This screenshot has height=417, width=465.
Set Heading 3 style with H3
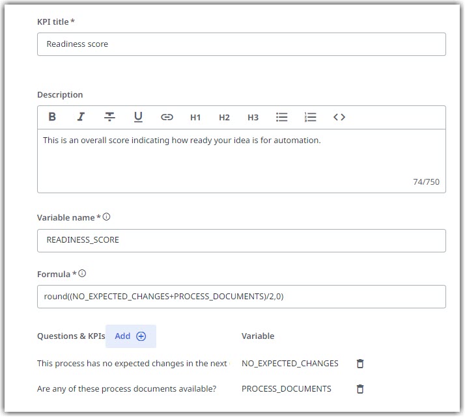point(253,118)
